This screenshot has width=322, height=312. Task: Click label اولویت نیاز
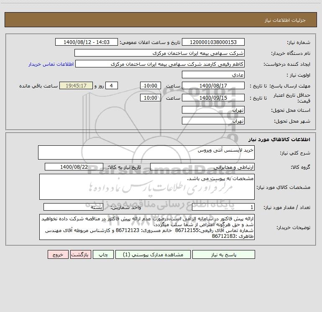pyautogui.click(x=299, y=75)
